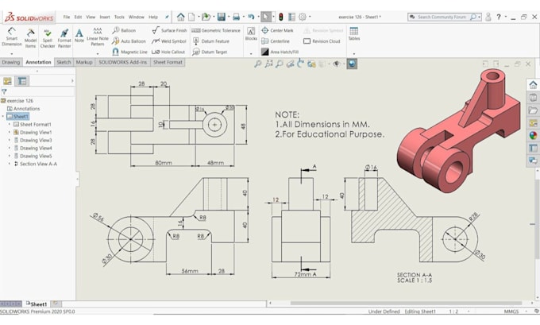This screenshot has height=325, width=540.
Task: Open the Model Items tool
Action: coord(30,38)
